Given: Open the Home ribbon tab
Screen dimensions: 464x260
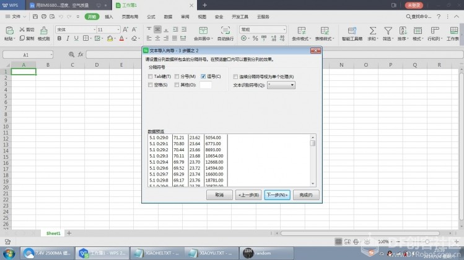Looking at the screenshot, I should [92, 17].
